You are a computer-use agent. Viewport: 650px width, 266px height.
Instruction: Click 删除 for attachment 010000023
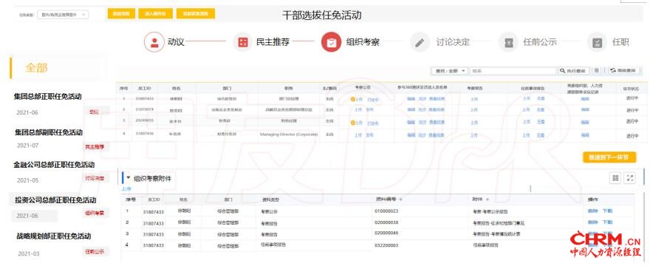coord(592,211)
